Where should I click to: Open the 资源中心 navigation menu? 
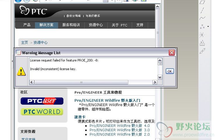coord(96,25)
